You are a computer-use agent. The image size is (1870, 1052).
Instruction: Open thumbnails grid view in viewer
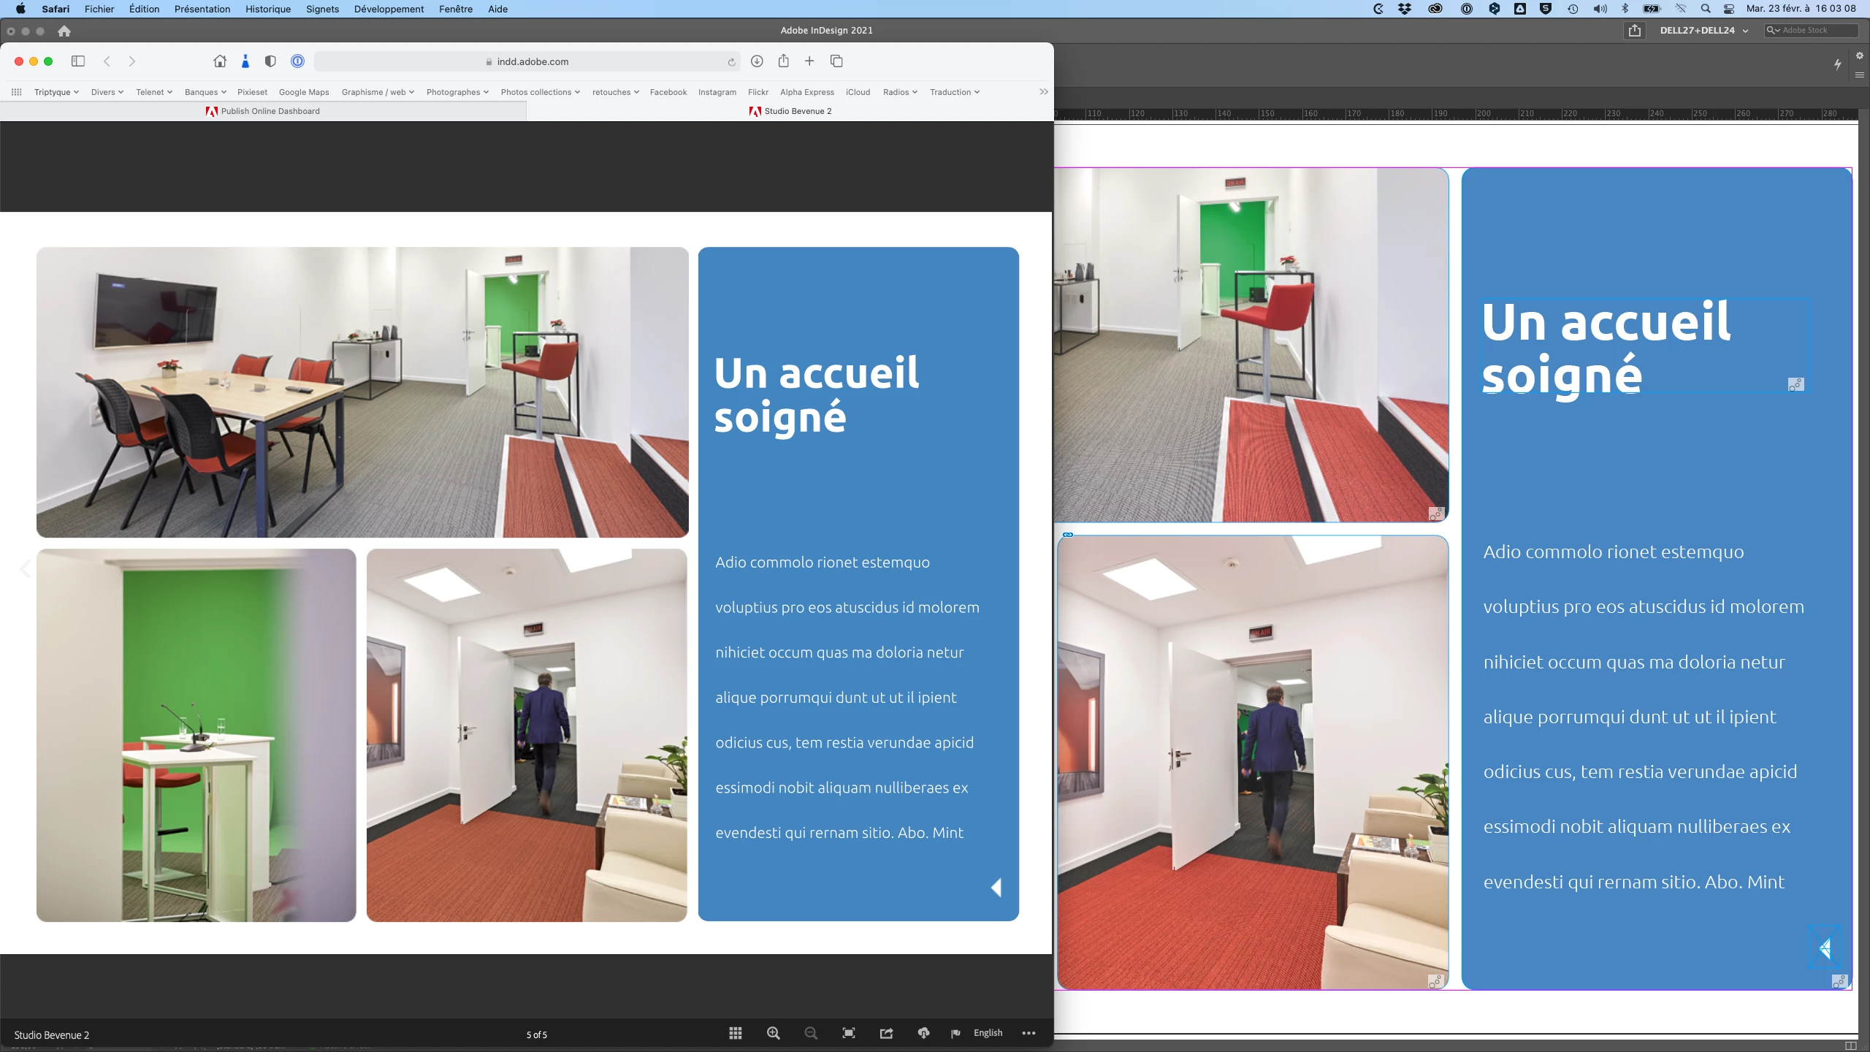(736, 1033)
